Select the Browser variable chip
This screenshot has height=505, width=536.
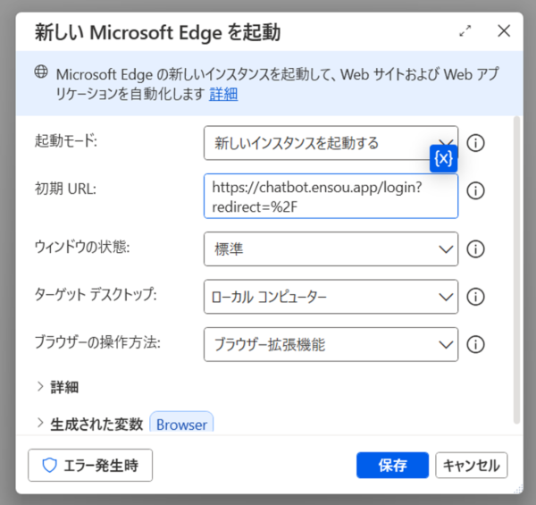181,425
